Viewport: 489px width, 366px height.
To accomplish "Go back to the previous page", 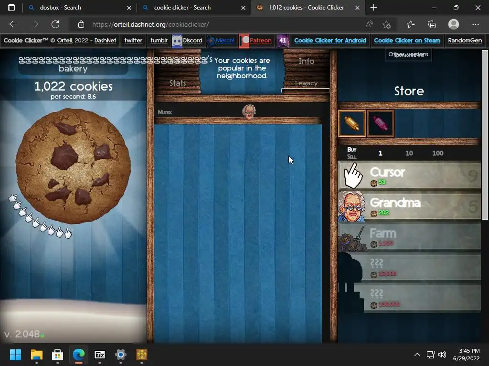I will click(x=13, y=24).
